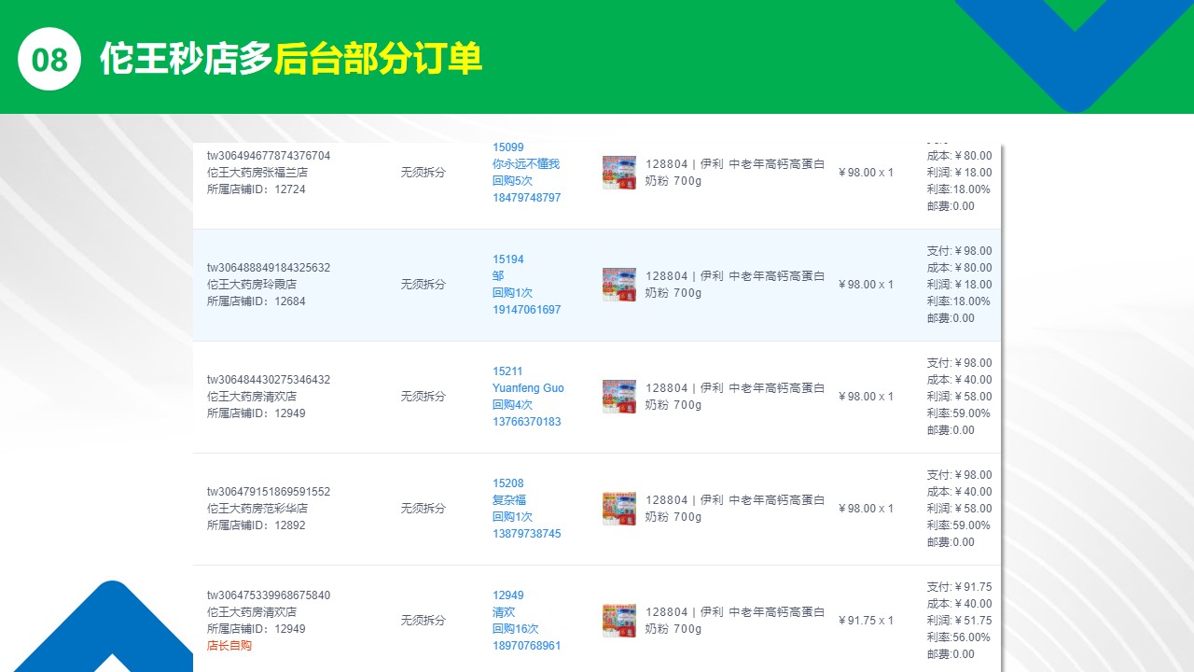Select 利润:￥51.75 value

(960, 621)
